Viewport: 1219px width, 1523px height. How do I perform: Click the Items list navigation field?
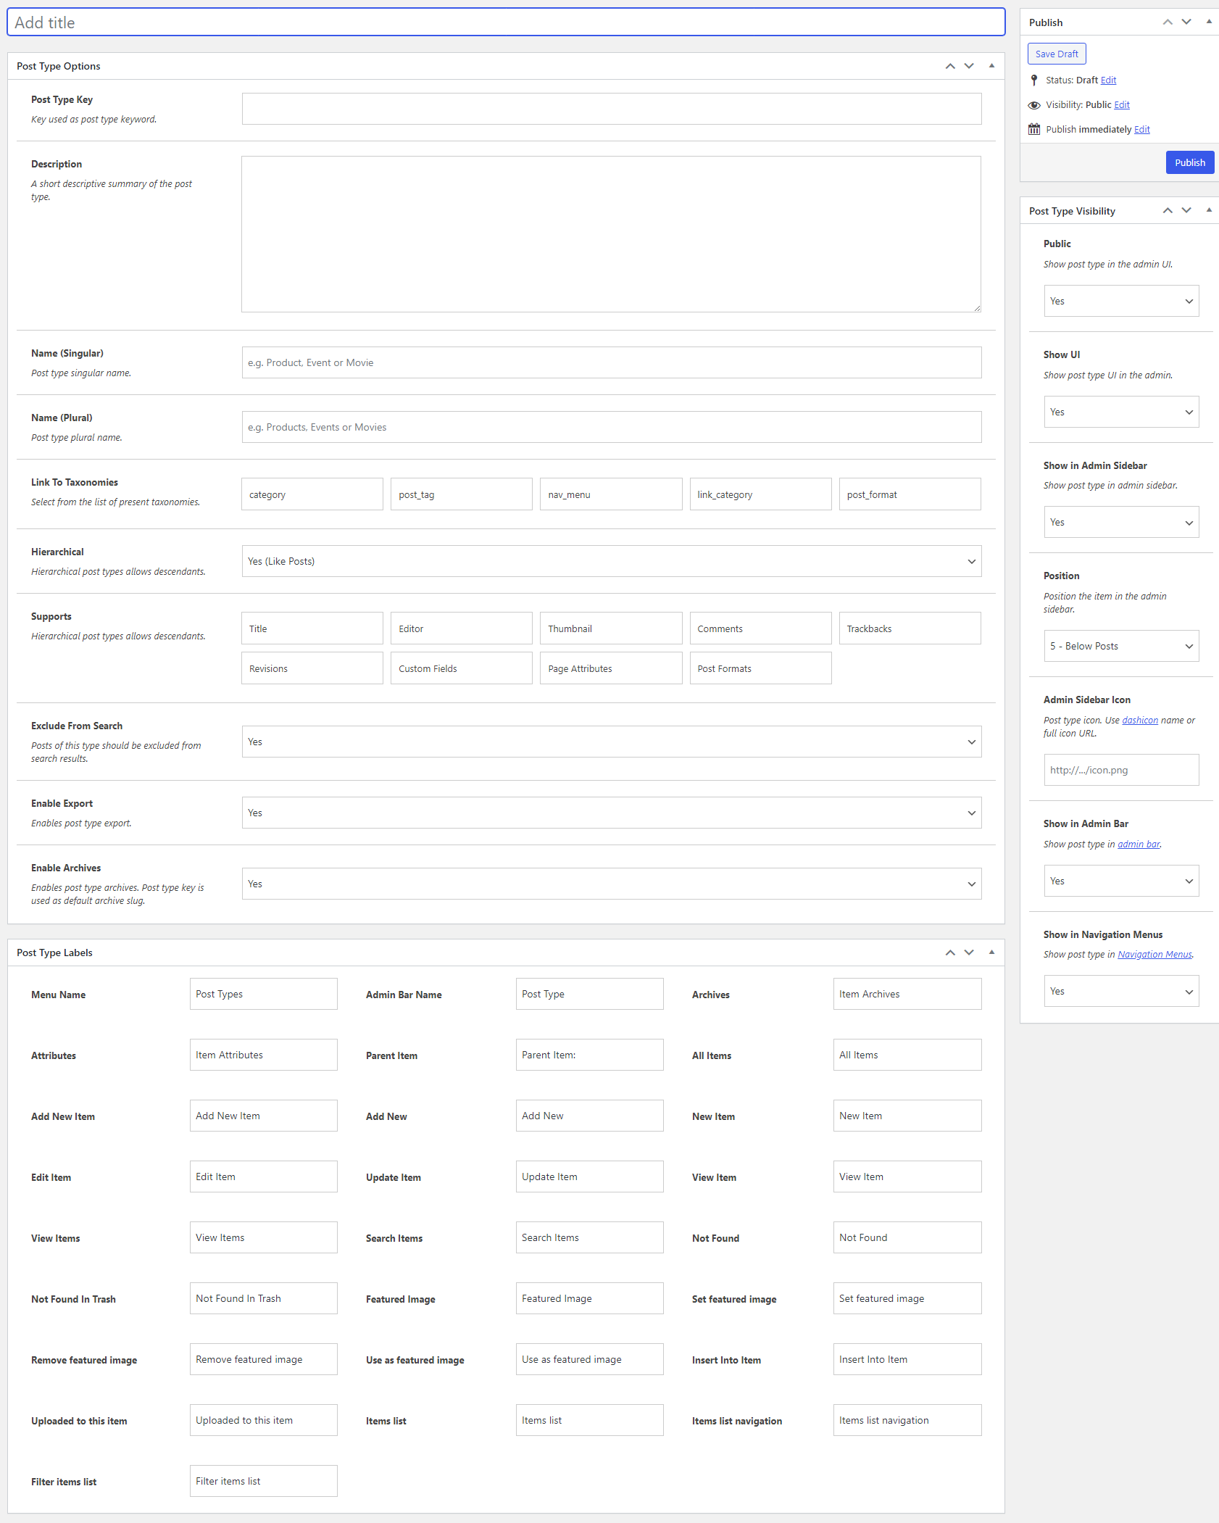pyautogui.click(x=907, y=1420)
